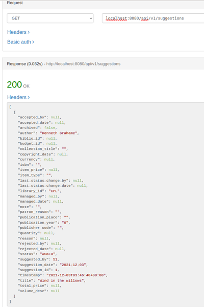
Task: Click the "accepted_date" key
Action: pyautogui.click(x=35, y=123)
